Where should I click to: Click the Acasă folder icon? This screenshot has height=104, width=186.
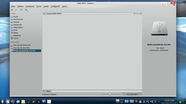tap(12, 17)
